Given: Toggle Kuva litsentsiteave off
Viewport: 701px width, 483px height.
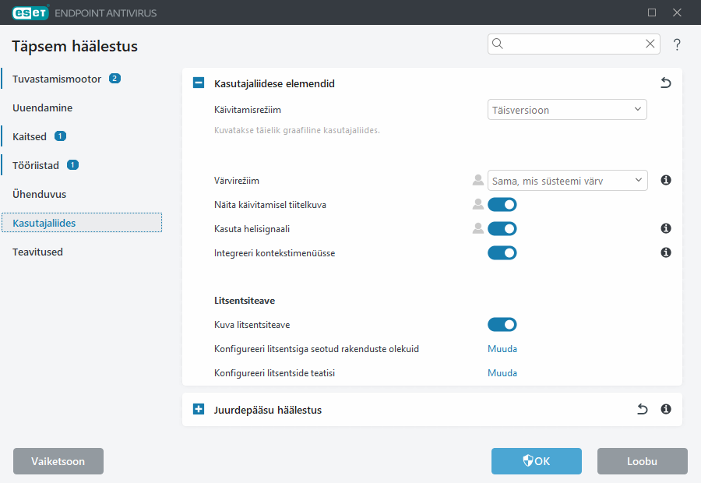Looking at the screenshot, I should (x=502, y=325).
